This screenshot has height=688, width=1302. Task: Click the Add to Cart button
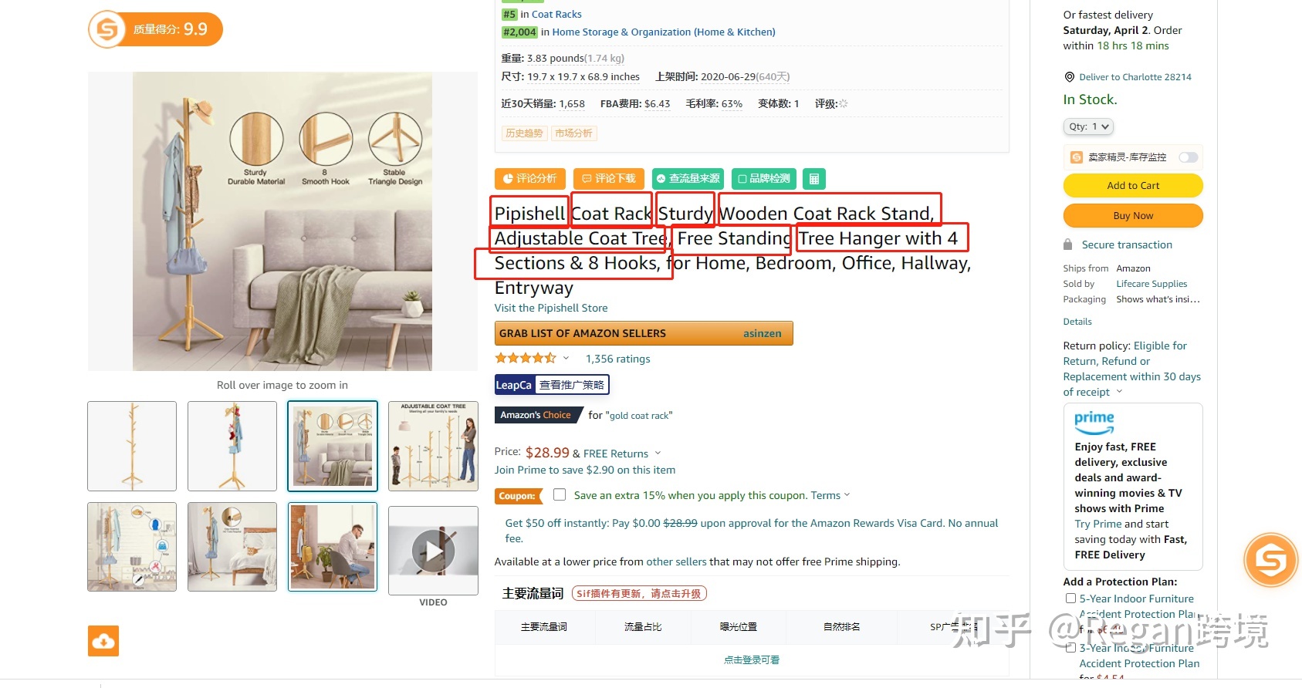click(1133, 185)
